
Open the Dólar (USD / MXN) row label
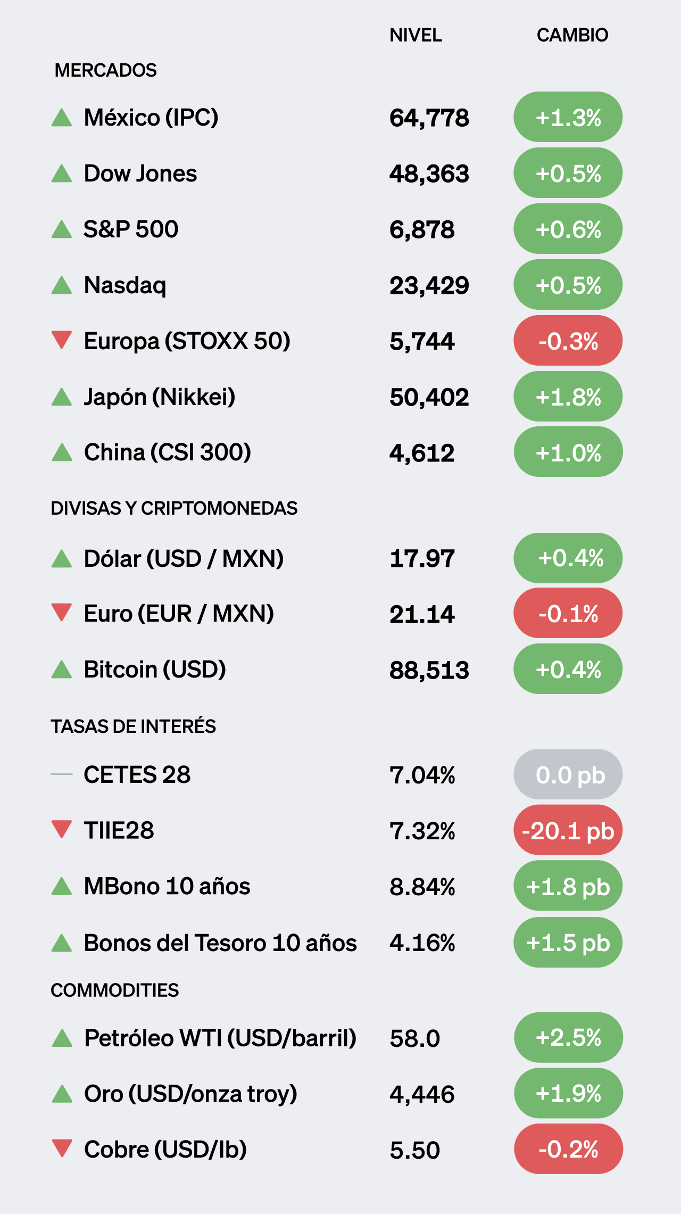pyautogui.click(x=184, y=559)
